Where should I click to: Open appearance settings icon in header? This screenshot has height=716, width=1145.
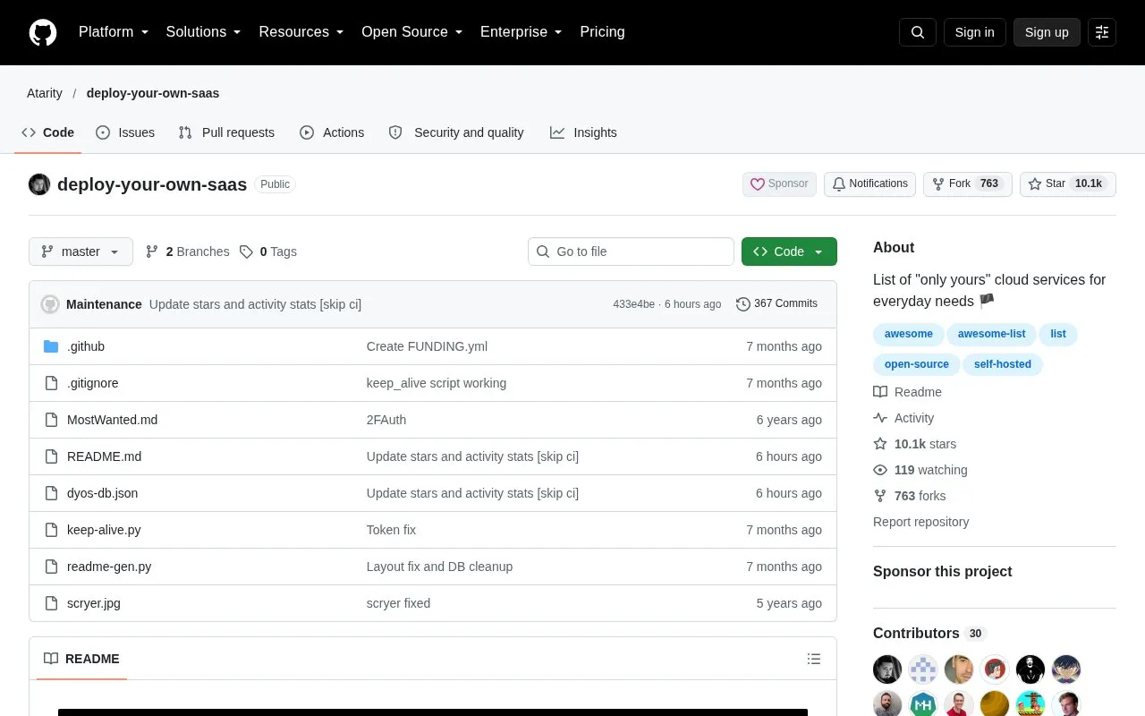1102,32
